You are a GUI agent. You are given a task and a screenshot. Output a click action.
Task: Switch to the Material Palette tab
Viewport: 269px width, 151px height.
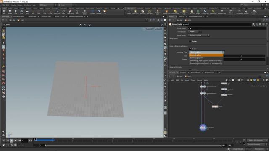tap(195, 73)
